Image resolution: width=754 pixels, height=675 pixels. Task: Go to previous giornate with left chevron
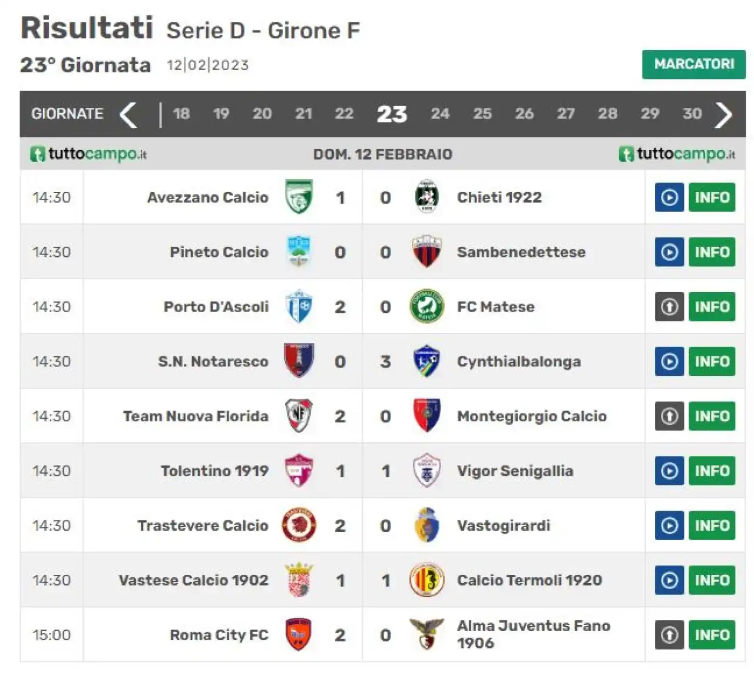coord(128,114)
